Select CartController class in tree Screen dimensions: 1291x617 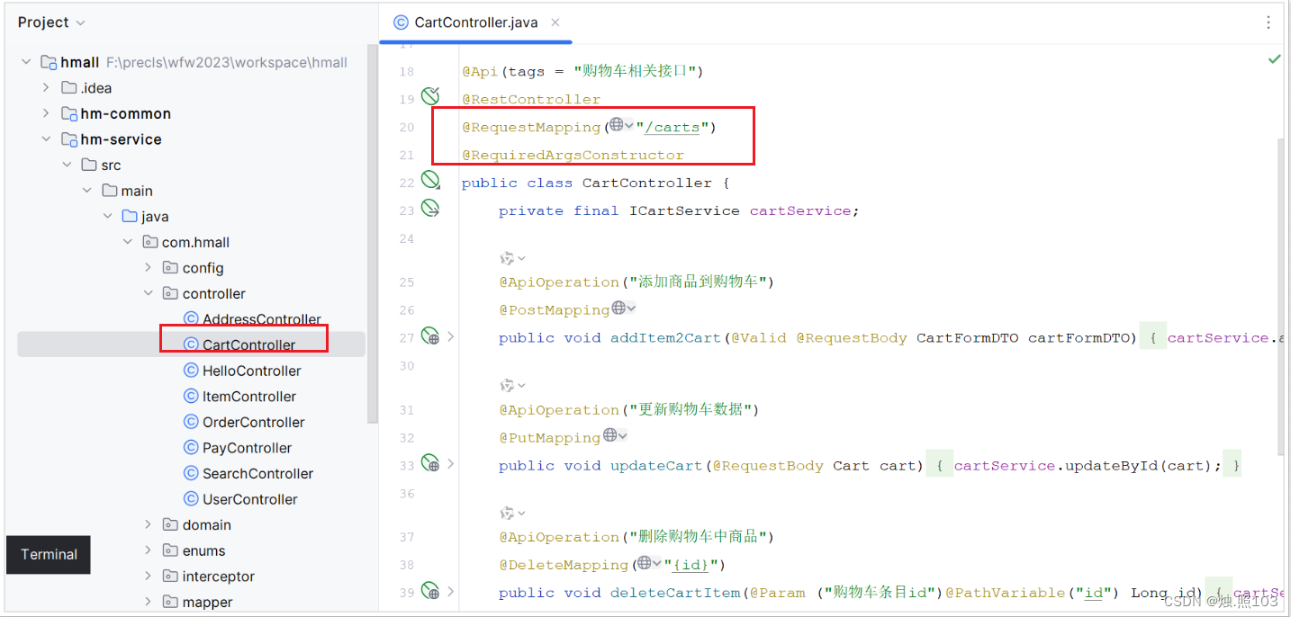248,344
